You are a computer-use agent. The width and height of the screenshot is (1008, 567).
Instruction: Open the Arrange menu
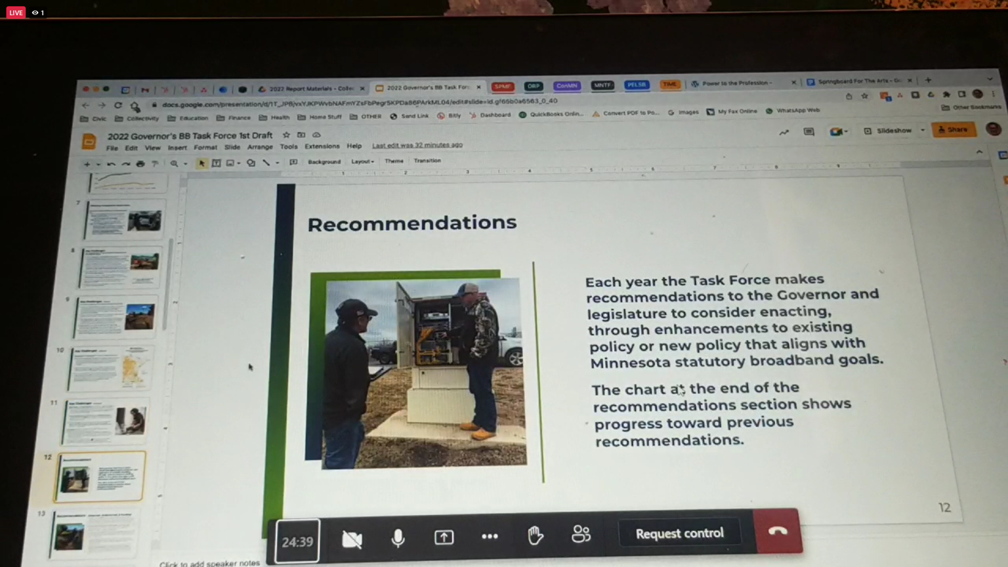click(260, 147)
